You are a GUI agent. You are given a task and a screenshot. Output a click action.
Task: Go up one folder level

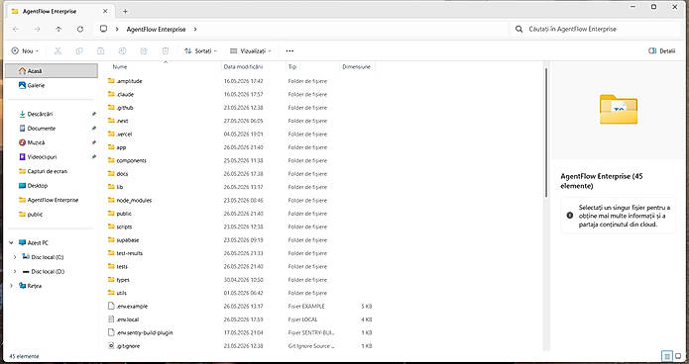(58, 29)
